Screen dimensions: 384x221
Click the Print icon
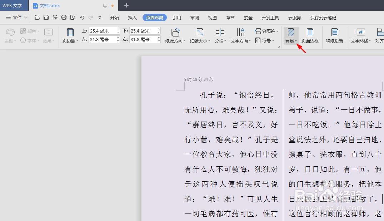64,18
